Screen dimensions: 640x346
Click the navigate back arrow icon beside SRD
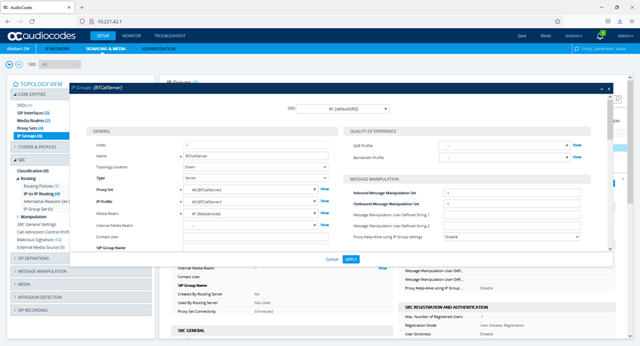click(x=9, y=65)
